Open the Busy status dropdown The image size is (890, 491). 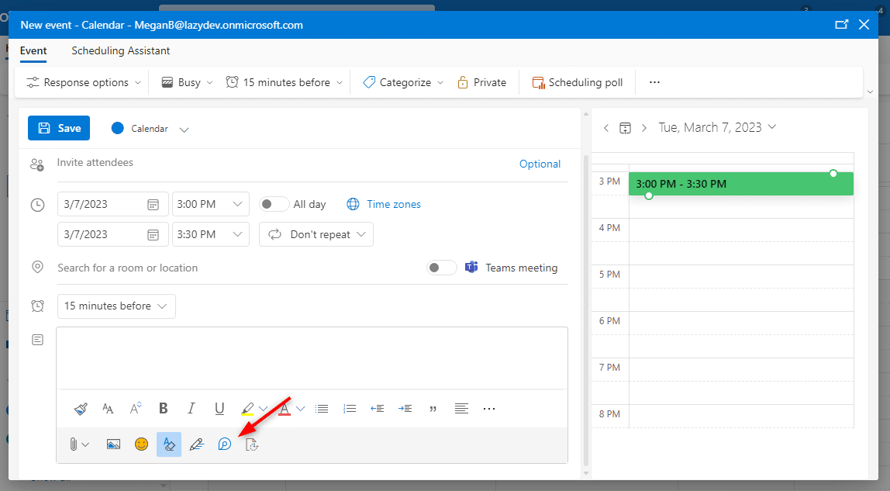click(185, 81)
